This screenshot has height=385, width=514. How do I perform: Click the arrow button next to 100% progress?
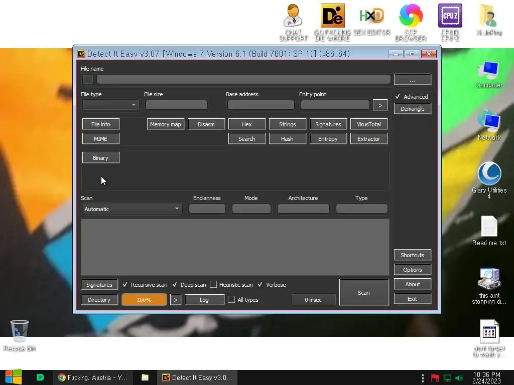click(175, 300)
